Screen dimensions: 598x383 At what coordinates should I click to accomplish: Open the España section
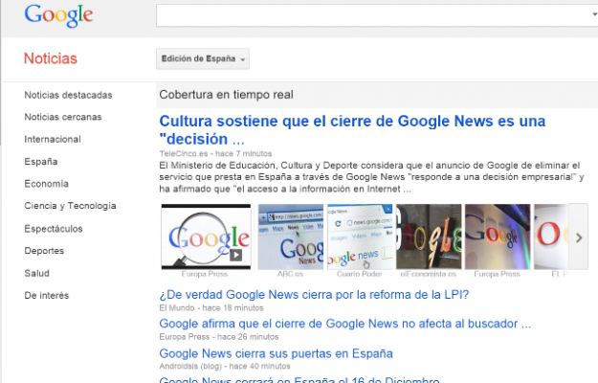pos(41,162)
